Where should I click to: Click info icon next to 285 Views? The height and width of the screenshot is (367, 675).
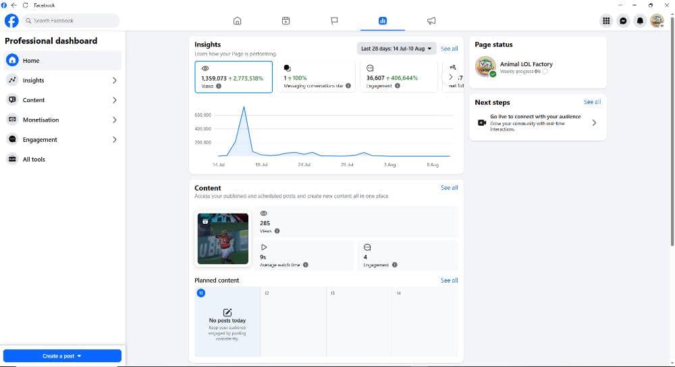click(x=277, y=231)
